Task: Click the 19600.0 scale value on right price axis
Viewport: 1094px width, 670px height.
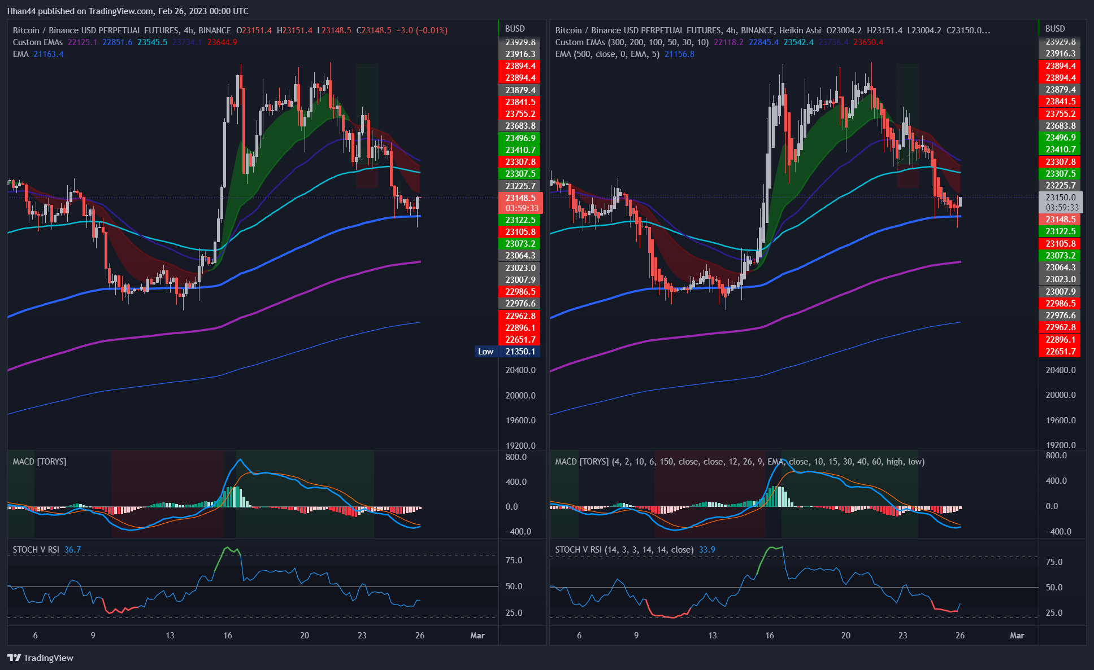Action: tap(1061, 421)
